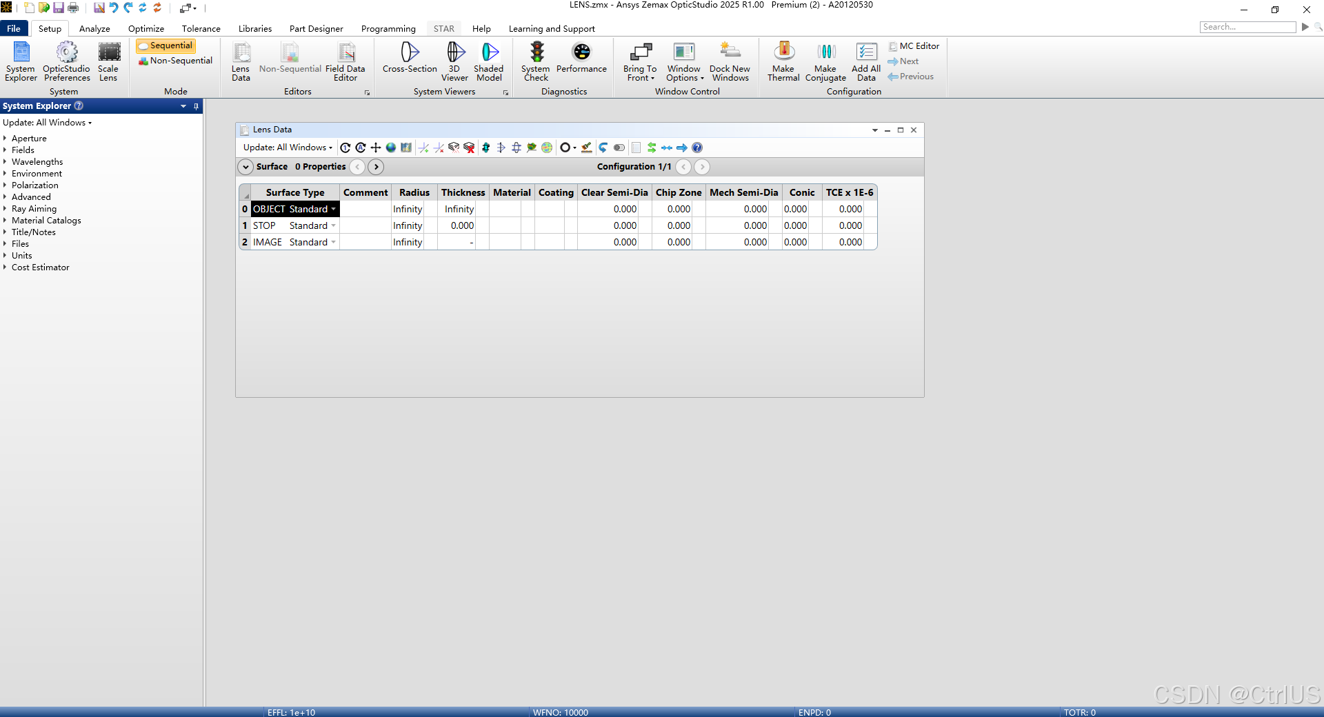1324x717 pixels.
Task: Open the Field Data Editor
Action: point(345,61)
